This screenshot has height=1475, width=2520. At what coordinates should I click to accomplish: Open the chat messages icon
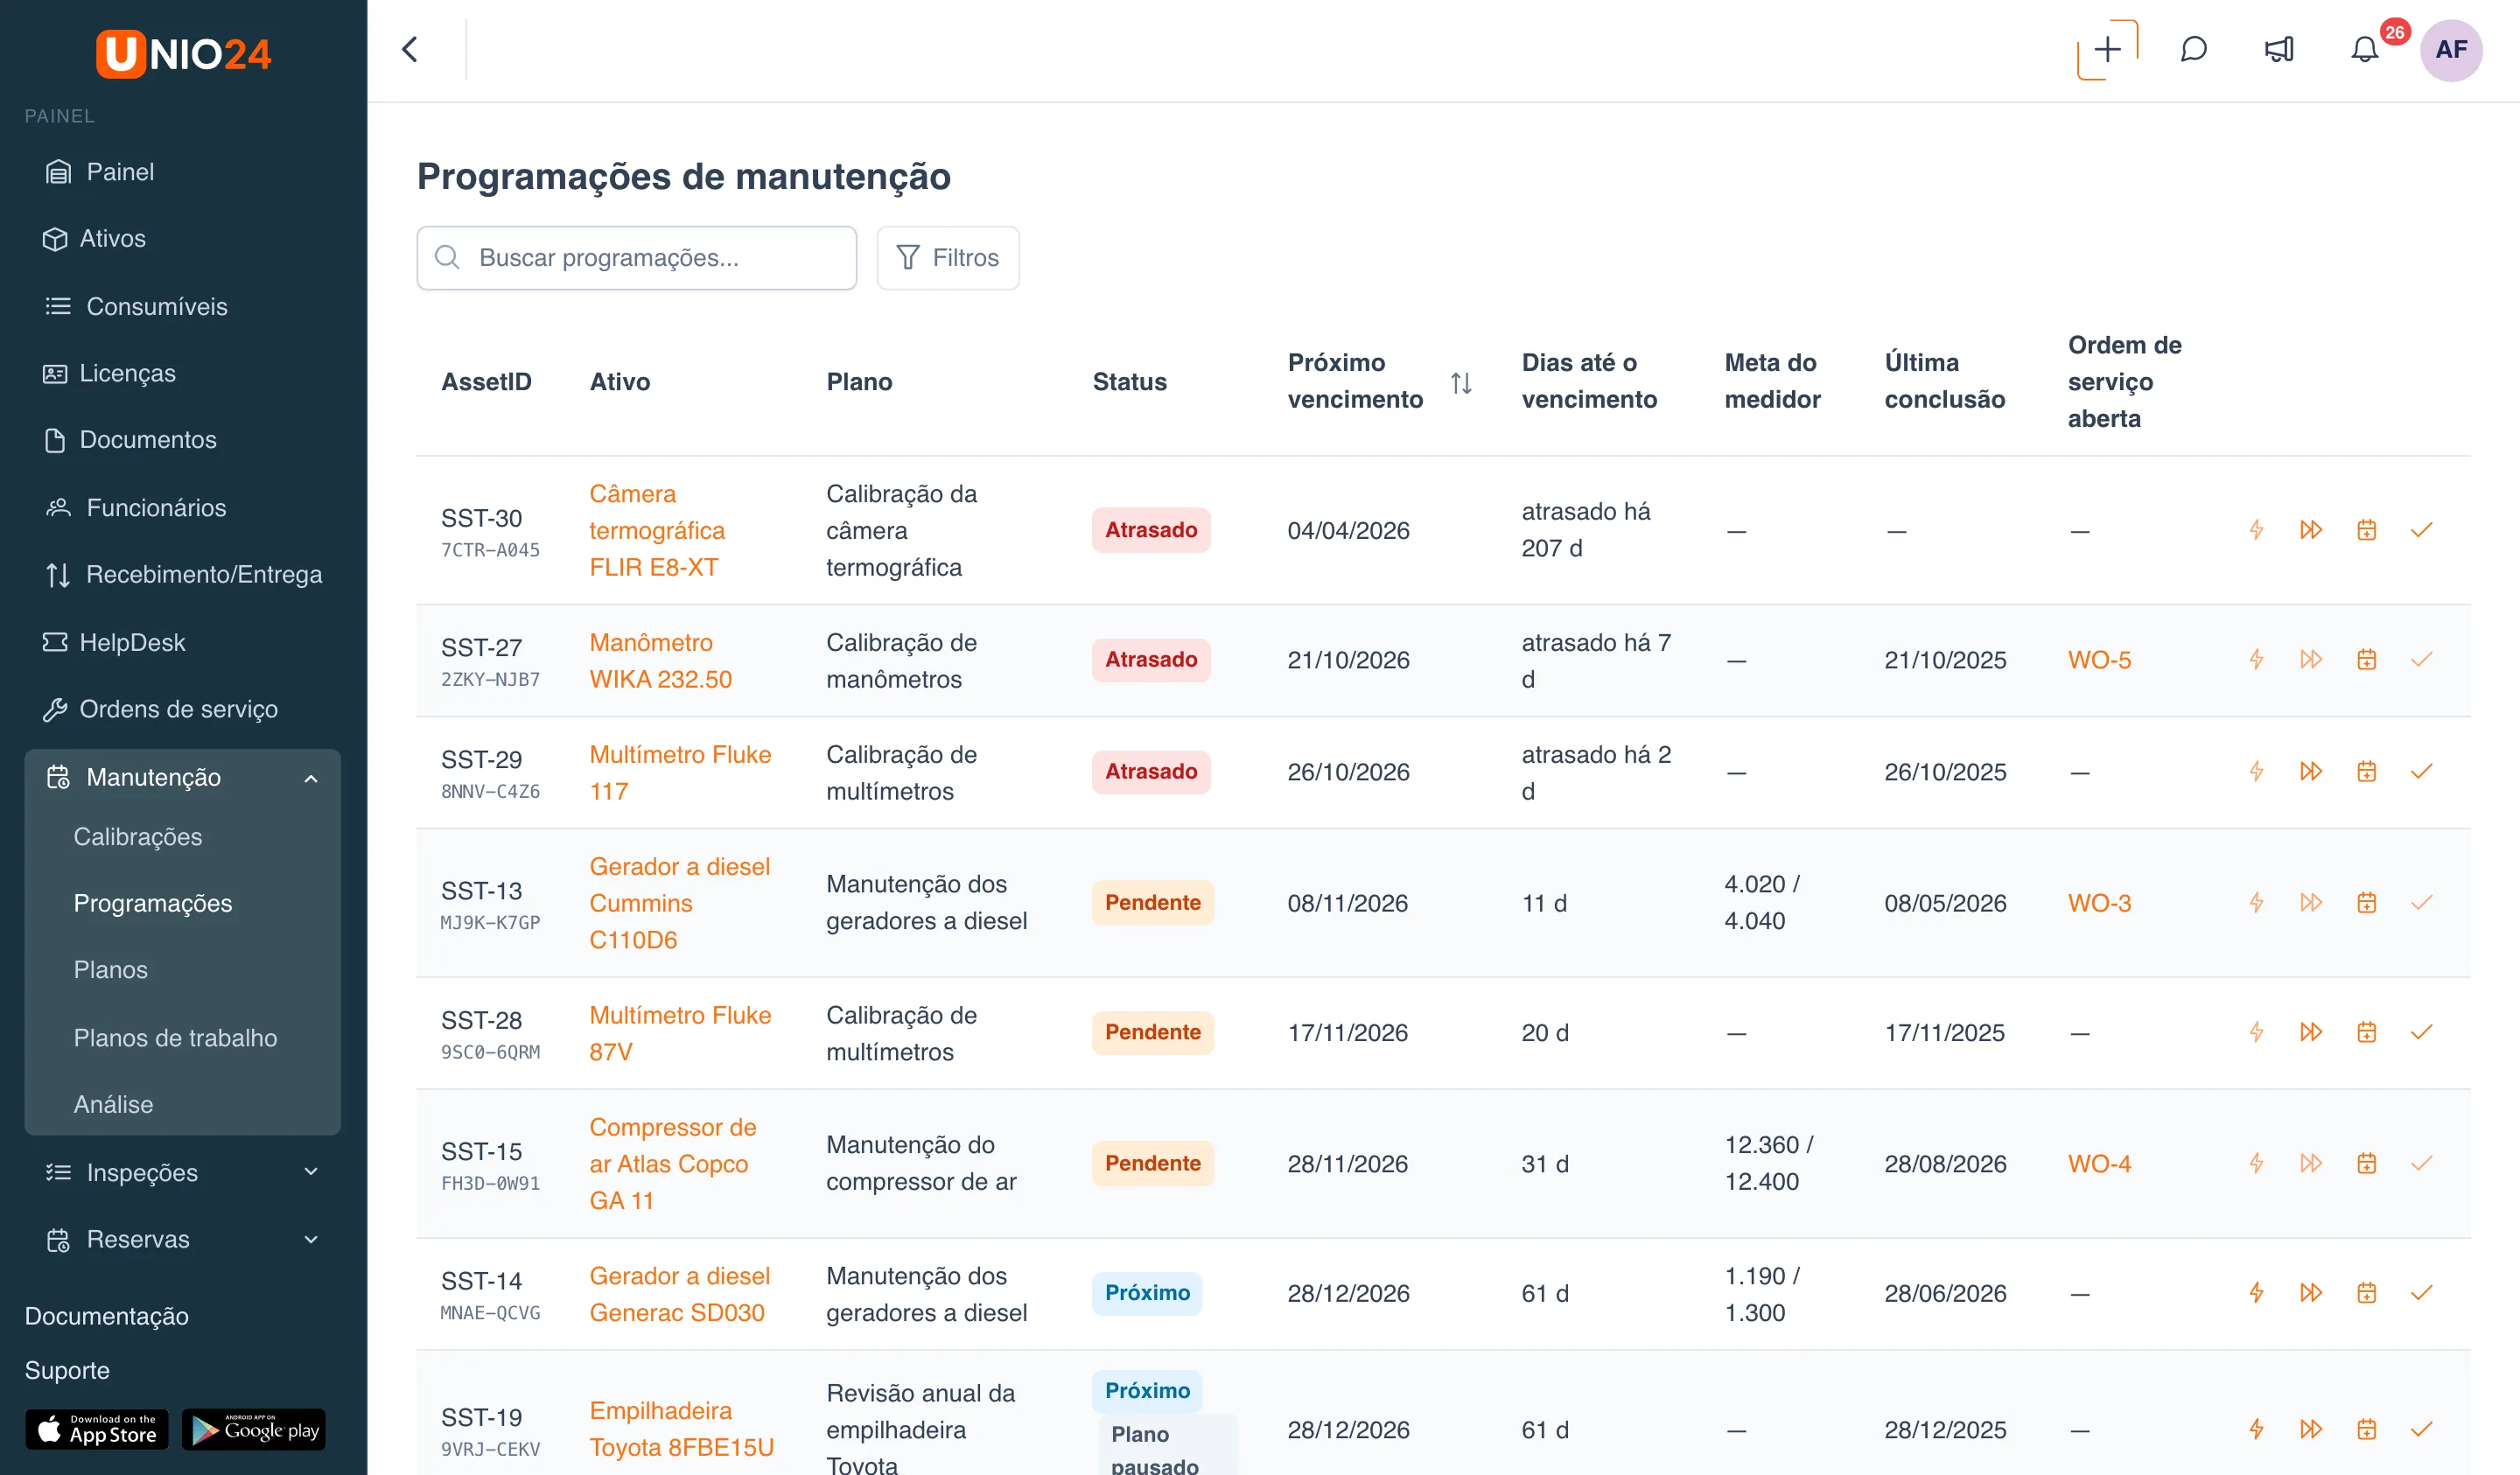[2193, 50]
